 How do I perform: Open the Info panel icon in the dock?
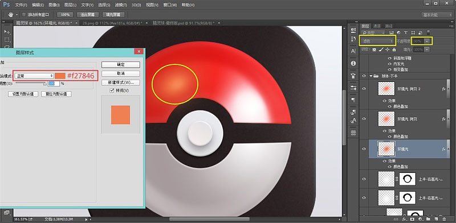353,63
